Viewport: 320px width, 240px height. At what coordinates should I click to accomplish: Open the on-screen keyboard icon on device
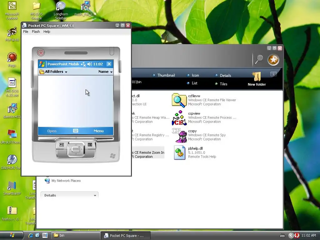[76, 131]
